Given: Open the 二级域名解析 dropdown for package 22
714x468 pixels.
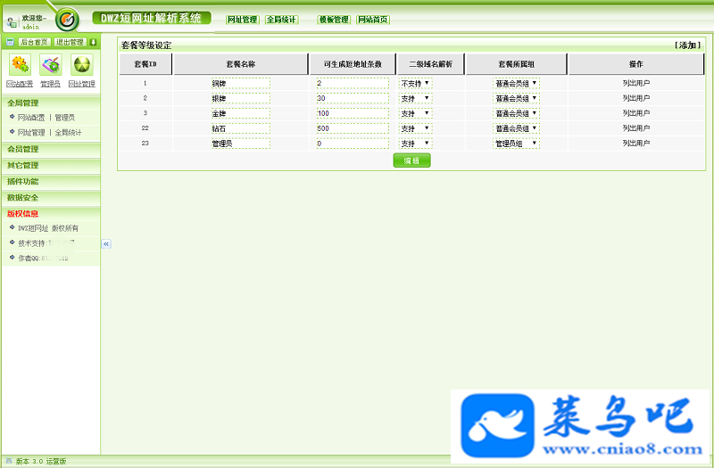Looking at the screenshot, I should 415,128.
